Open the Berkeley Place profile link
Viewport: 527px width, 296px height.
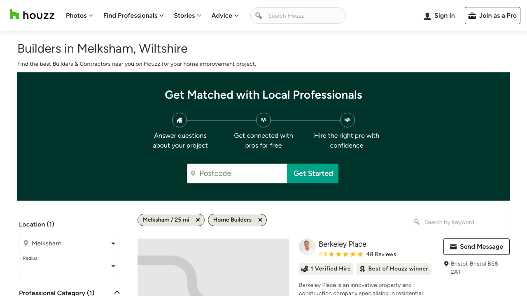(342, 244)
